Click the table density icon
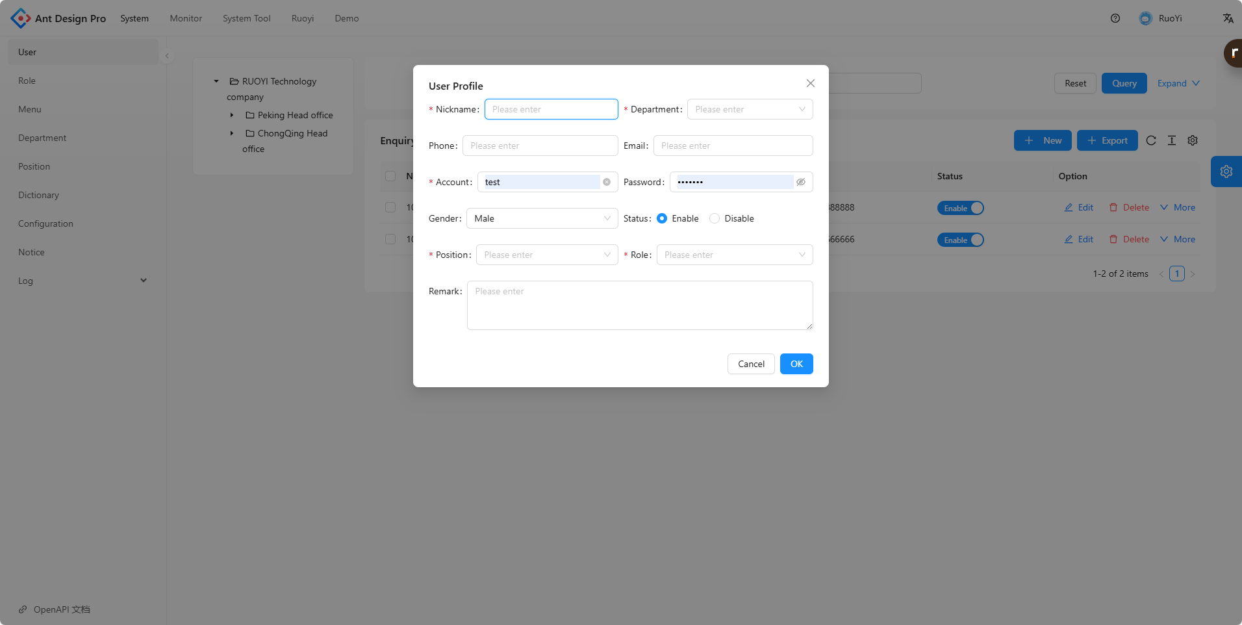This screenshot has width=1242, height=625. pos(1171,140)
